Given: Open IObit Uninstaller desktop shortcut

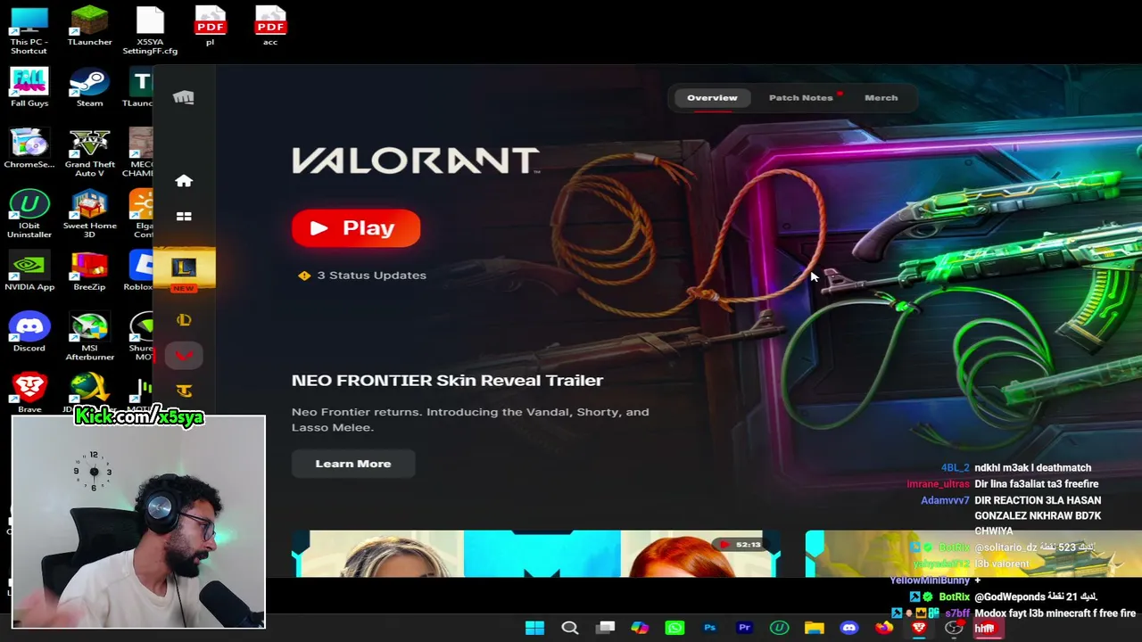Looking at the screenshot, I should [x=29, y=214].
